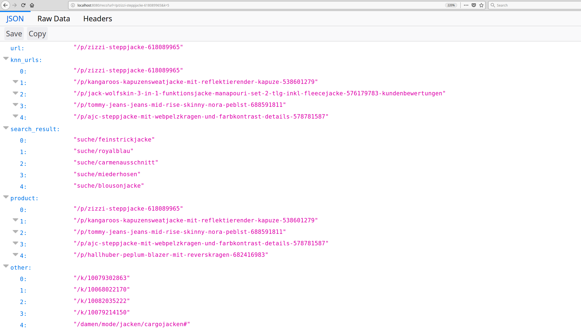Open page actions three-dot menu
The width and height of the screenshot is (581, 336).
[x=466, y=5]
